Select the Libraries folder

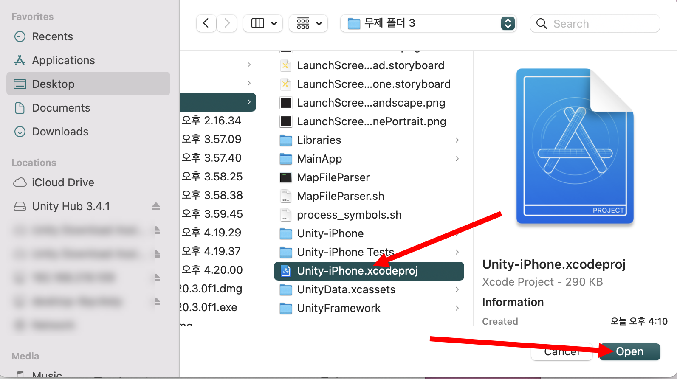coord(369,140)
